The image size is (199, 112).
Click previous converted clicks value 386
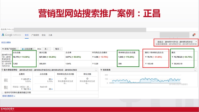[120, 64]
